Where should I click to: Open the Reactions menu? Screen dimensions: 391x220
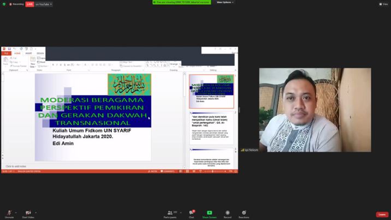pyautogui.click(x=244, y=212)
